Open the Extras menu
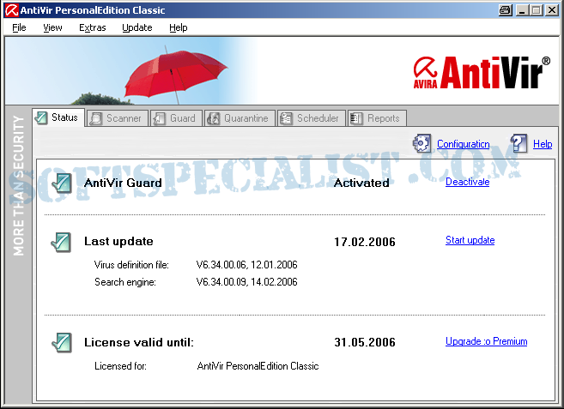The width and height of the screenshot is (564, 409). 93,27
